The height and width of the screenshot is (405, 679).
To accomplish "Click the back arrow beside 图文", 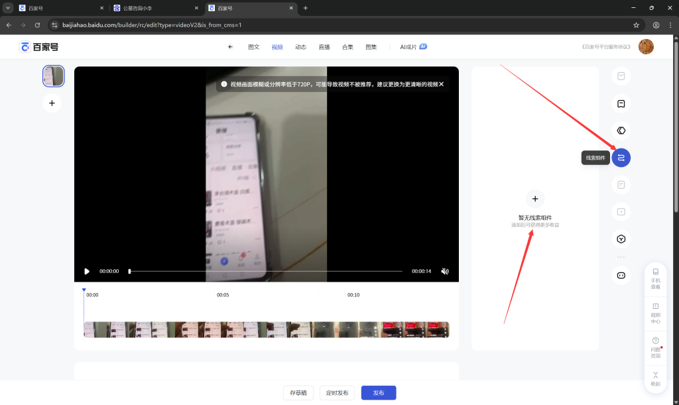I will point(231,47).
